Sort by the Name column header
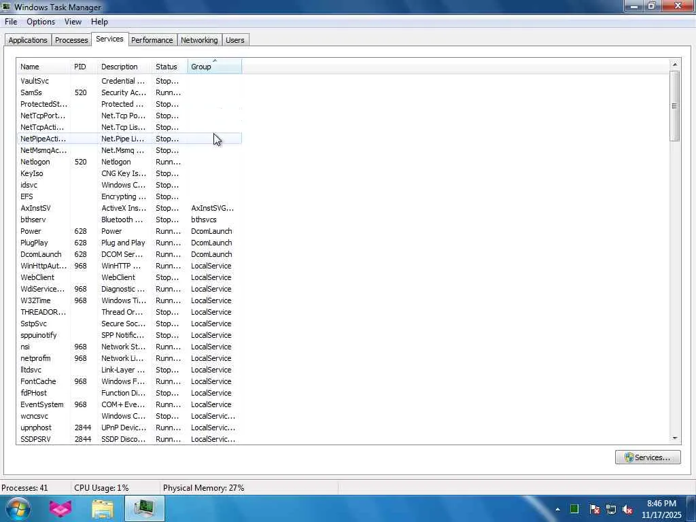This screenshot has width=696, height=522. (43, 67)
